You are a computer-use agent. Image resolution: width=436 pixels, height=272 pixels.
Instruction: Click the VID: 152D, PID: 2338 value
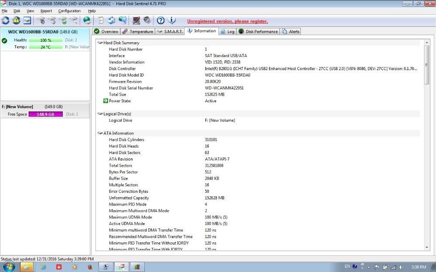point(222,62)
